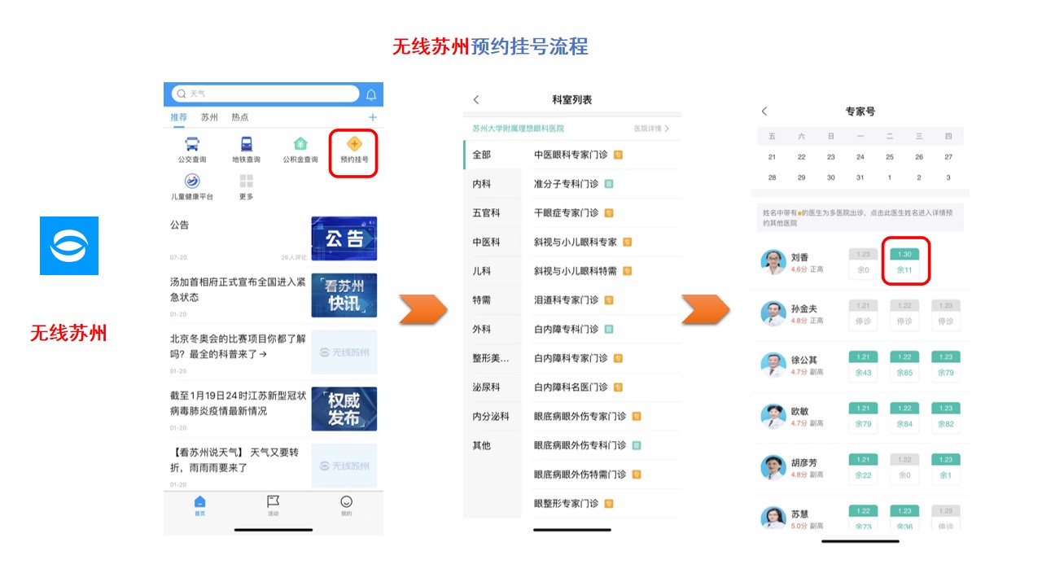Open 公告 news thumbnail
The width and height of the screenshot is (1042, 586).
344,238
